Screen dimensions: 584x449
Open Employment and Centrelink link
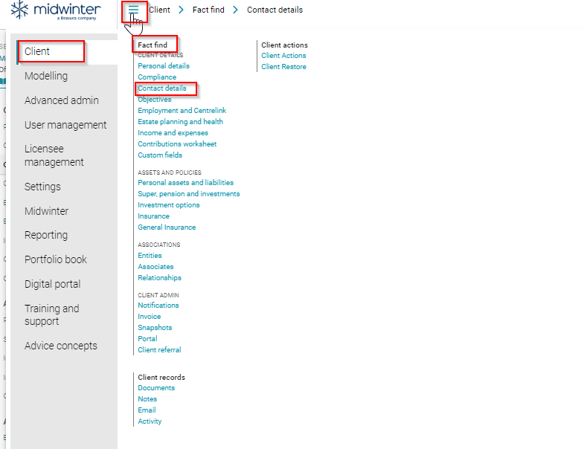(182, 111)
